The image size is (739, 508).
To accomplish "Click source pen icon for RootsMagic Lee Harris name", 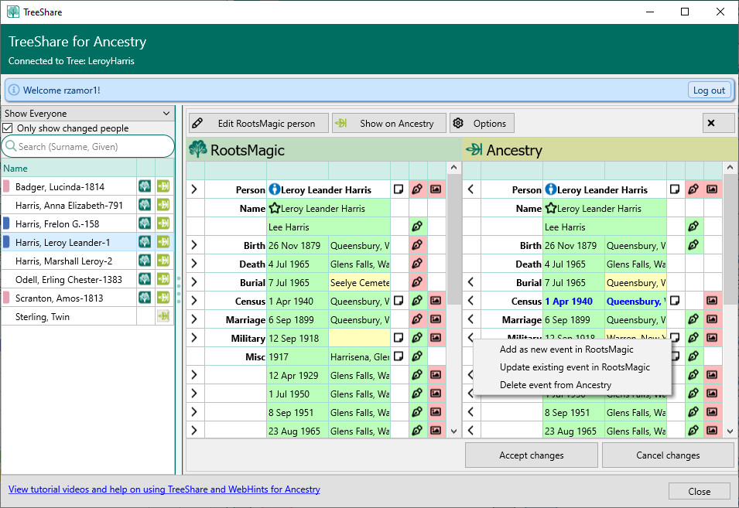I will pos(418,227).
